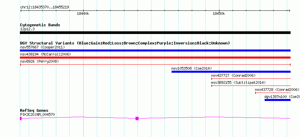Click the thin red esv3892155 variant line
This screenshot has height=137, width=300.
(x=251, y=86)
